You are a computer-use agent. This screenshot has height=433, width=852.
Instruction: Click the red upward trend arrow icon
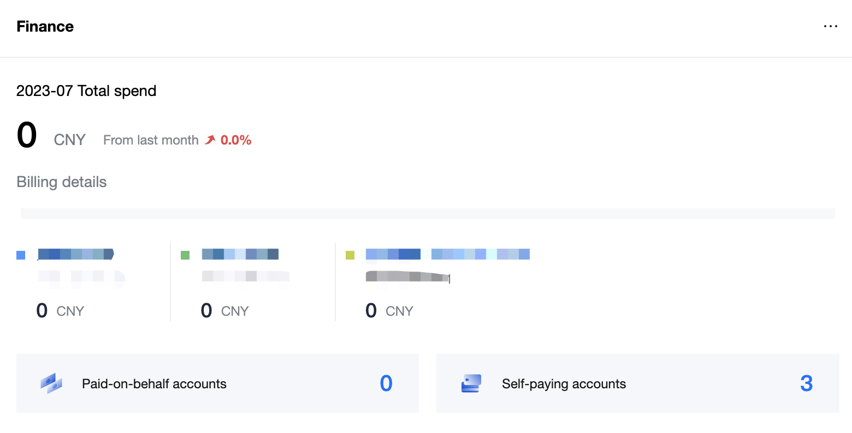pyautogui.click(x=210, y=140)
